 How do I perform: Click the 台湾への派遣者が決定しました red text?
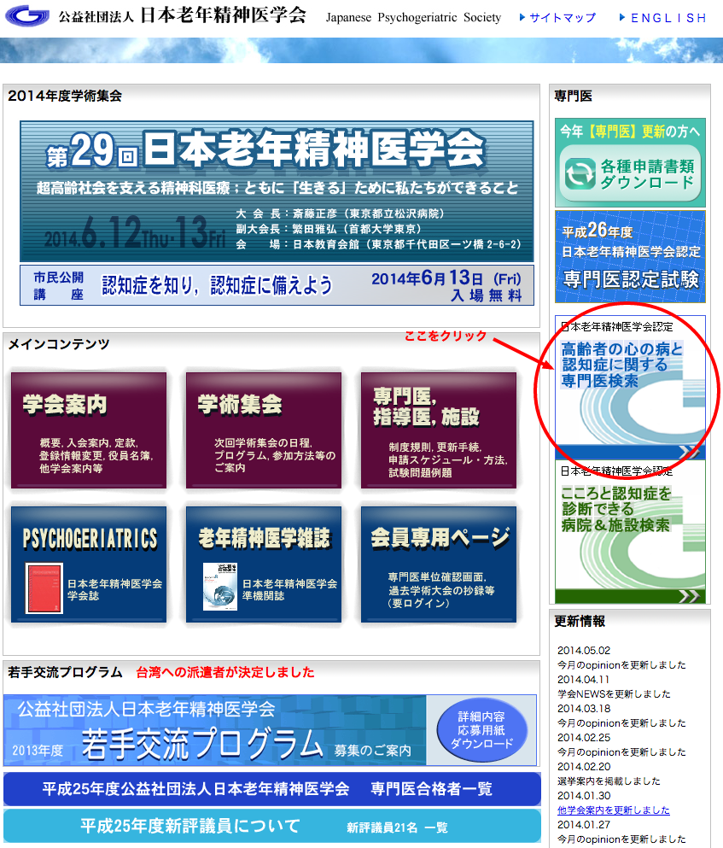225,672
